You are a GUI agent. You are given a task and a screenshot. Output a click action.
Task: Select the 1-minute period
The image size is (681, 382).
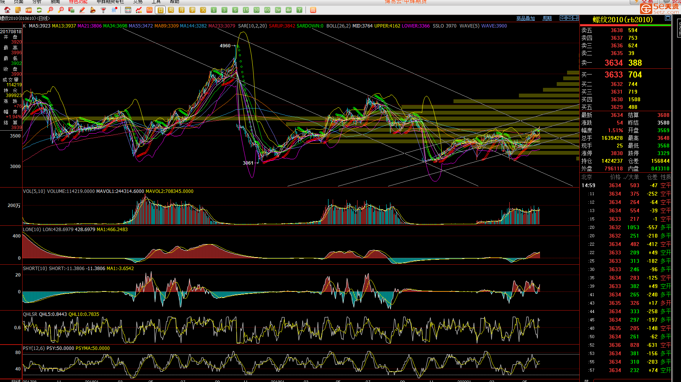click(x=214, y=10)
